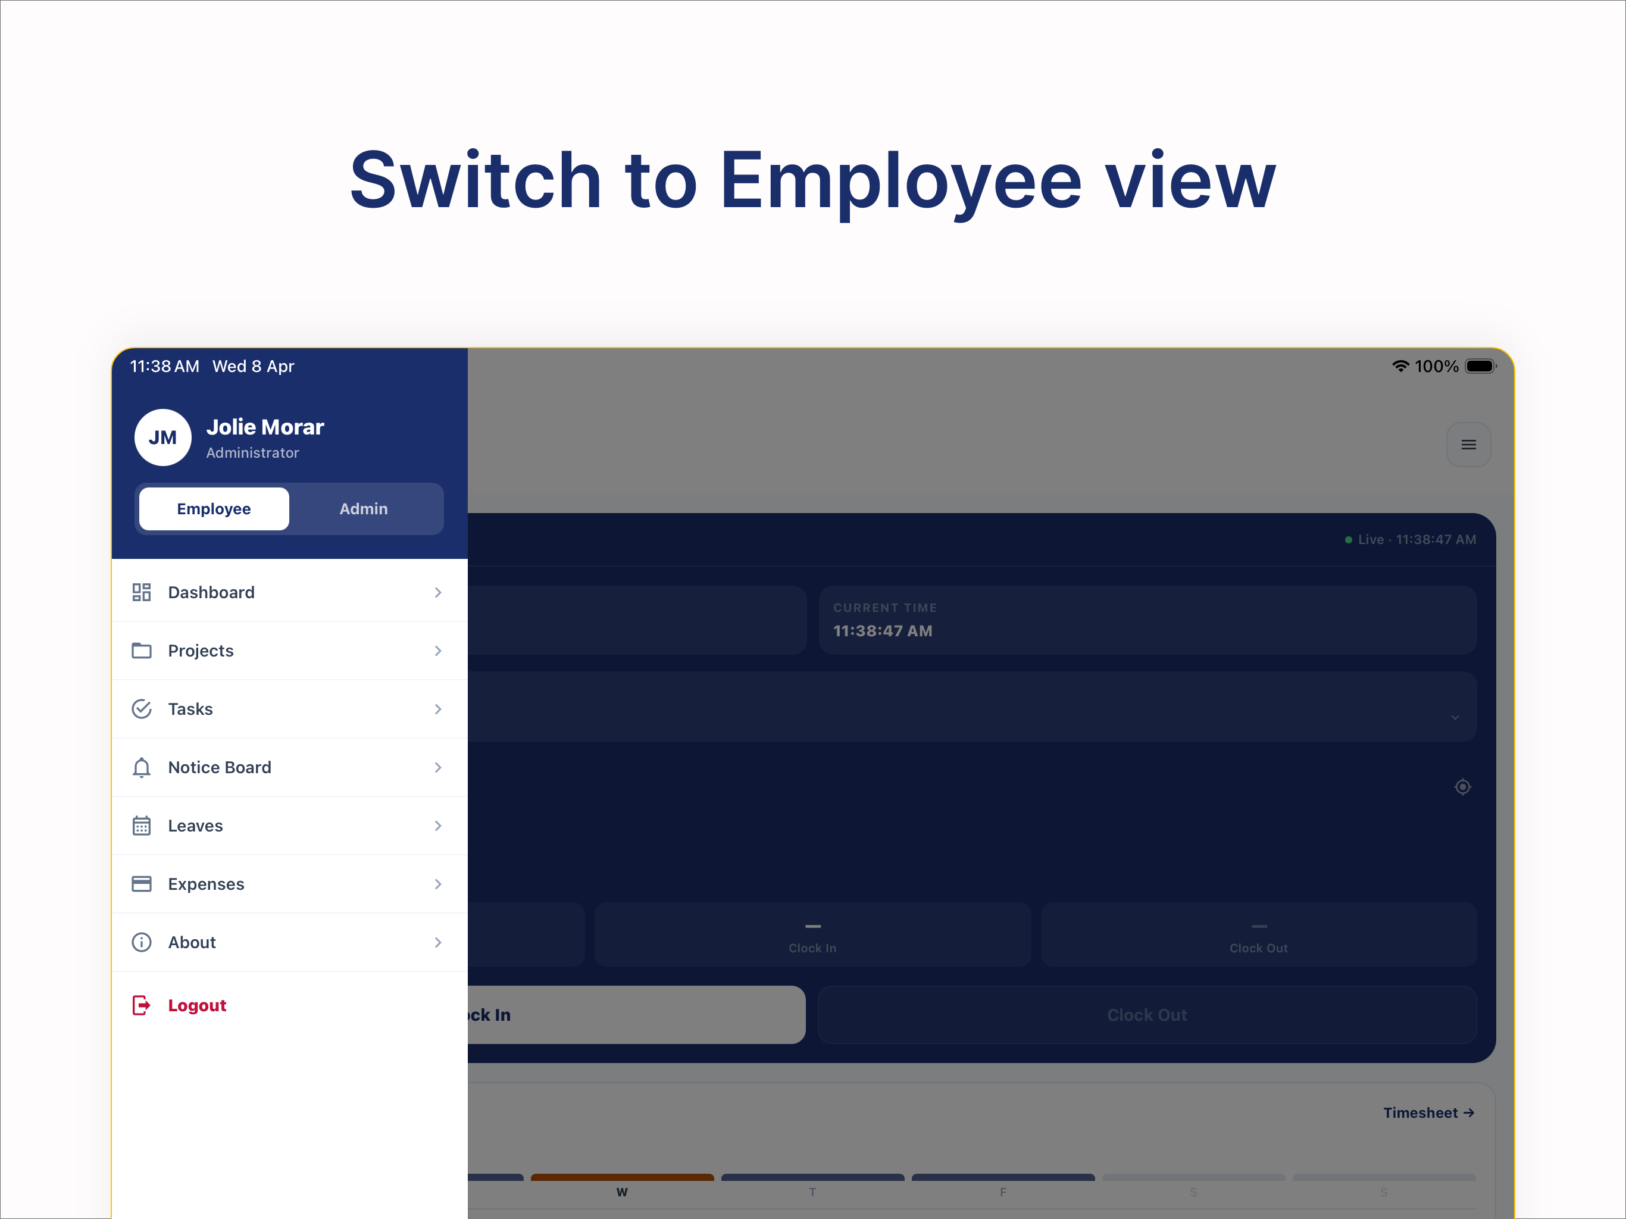This screenshot has width=1626, height=1219.
Task: Select the Friday (F) bar in timesheet
Action: pyautogui.click(x=1003, y=1178)
